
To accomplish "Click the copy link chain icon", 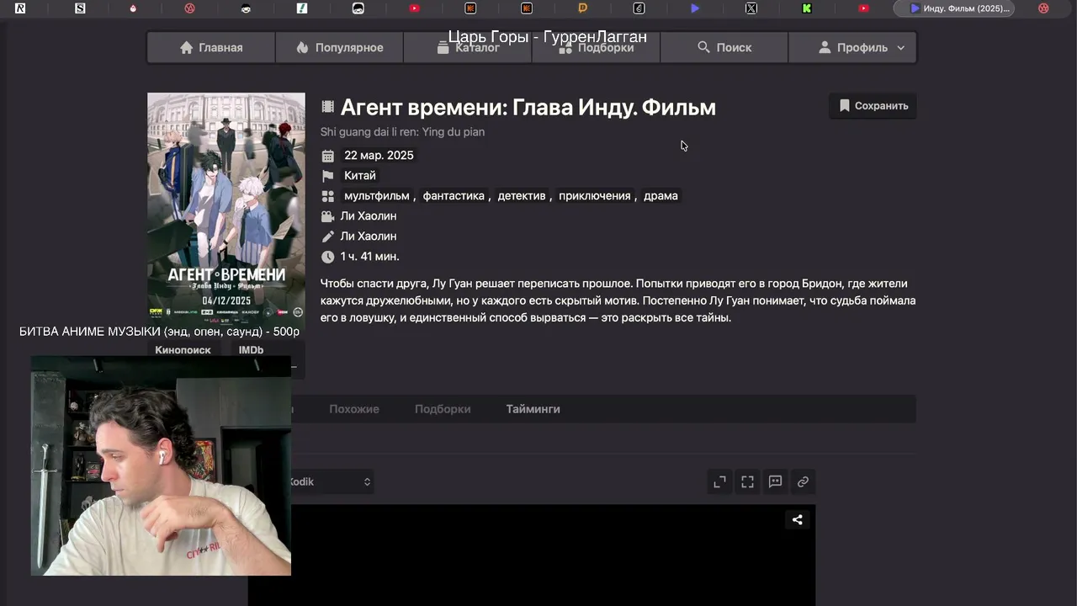I will point(803,481).
